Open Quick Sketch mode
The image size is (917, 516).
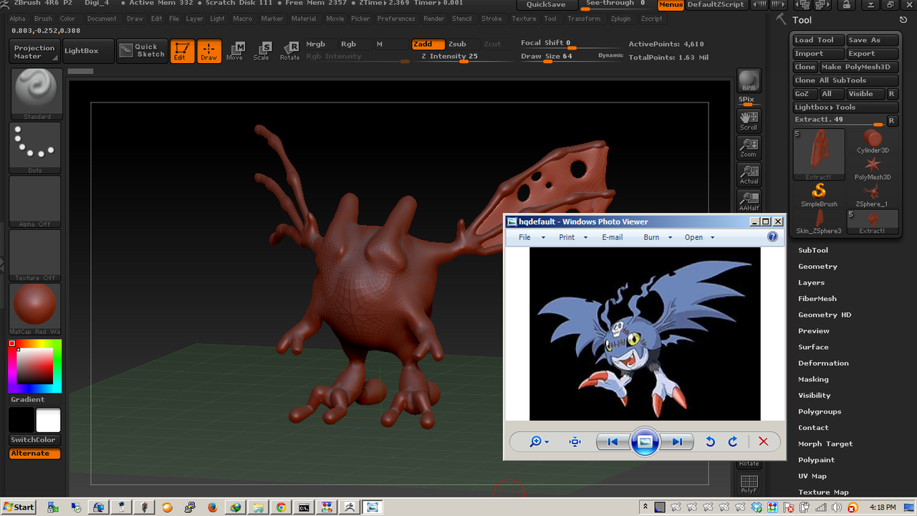[142, 51]
